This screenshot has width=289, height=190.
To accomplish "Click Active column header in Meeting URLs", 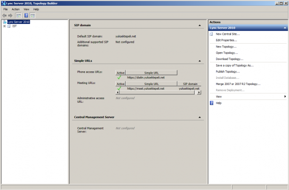I will (120, 84).
